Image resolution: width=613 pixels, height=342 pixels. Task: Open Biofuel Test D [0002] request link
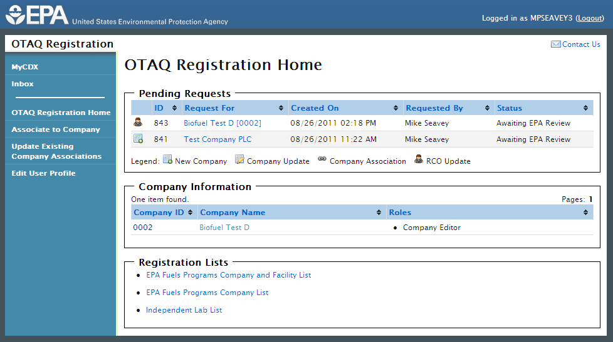point(223,123)
